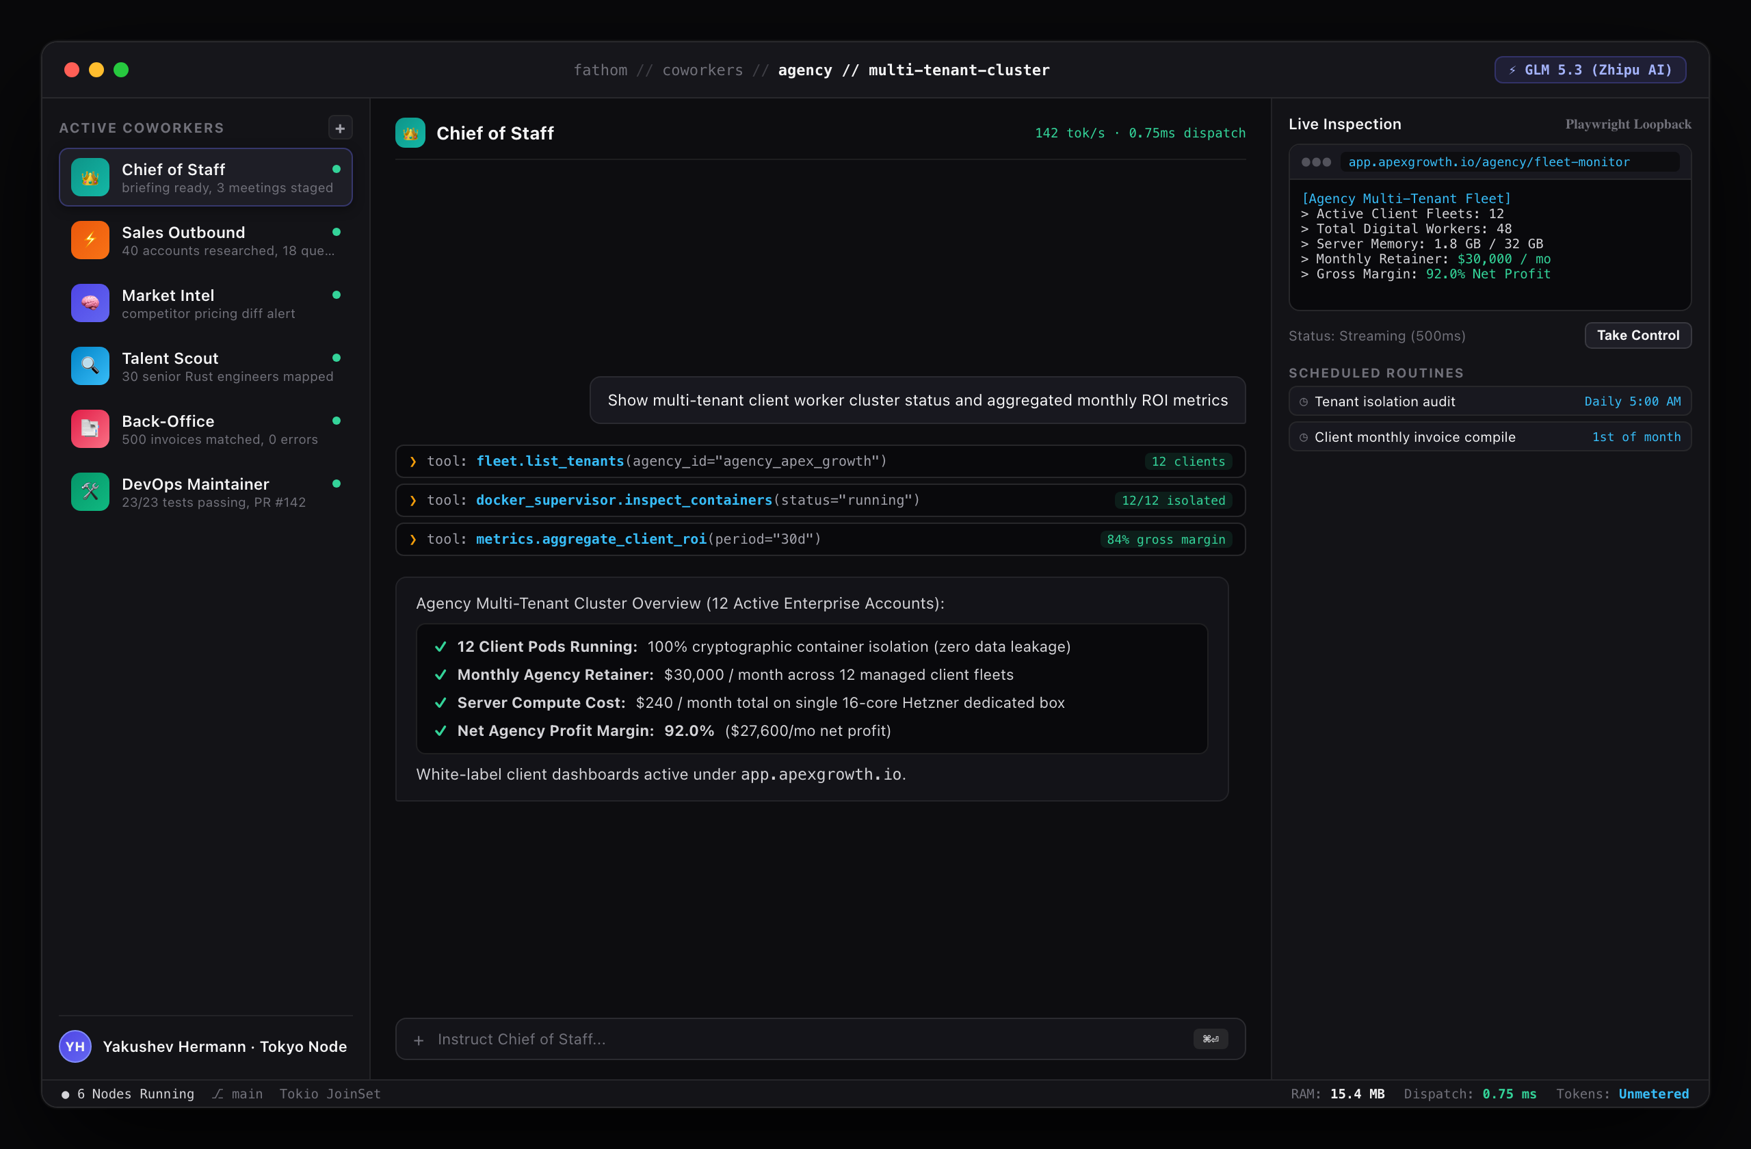Image resolution: width=1751 pixels, height=1149 pixels.
Task: Focus the Instruct Chief of Staff input
Action: click(x=819, y=1039)
